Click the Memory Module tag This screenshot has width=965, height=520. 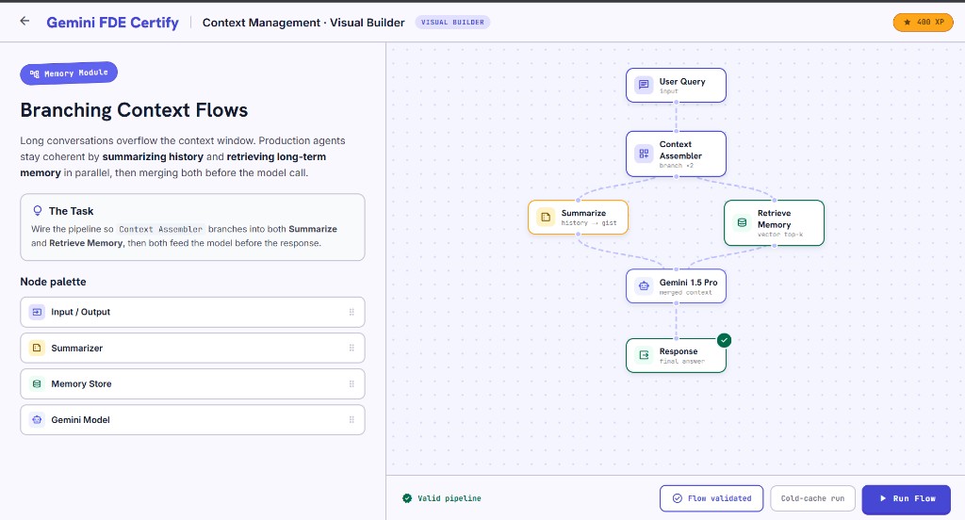(x=69, y=73)
